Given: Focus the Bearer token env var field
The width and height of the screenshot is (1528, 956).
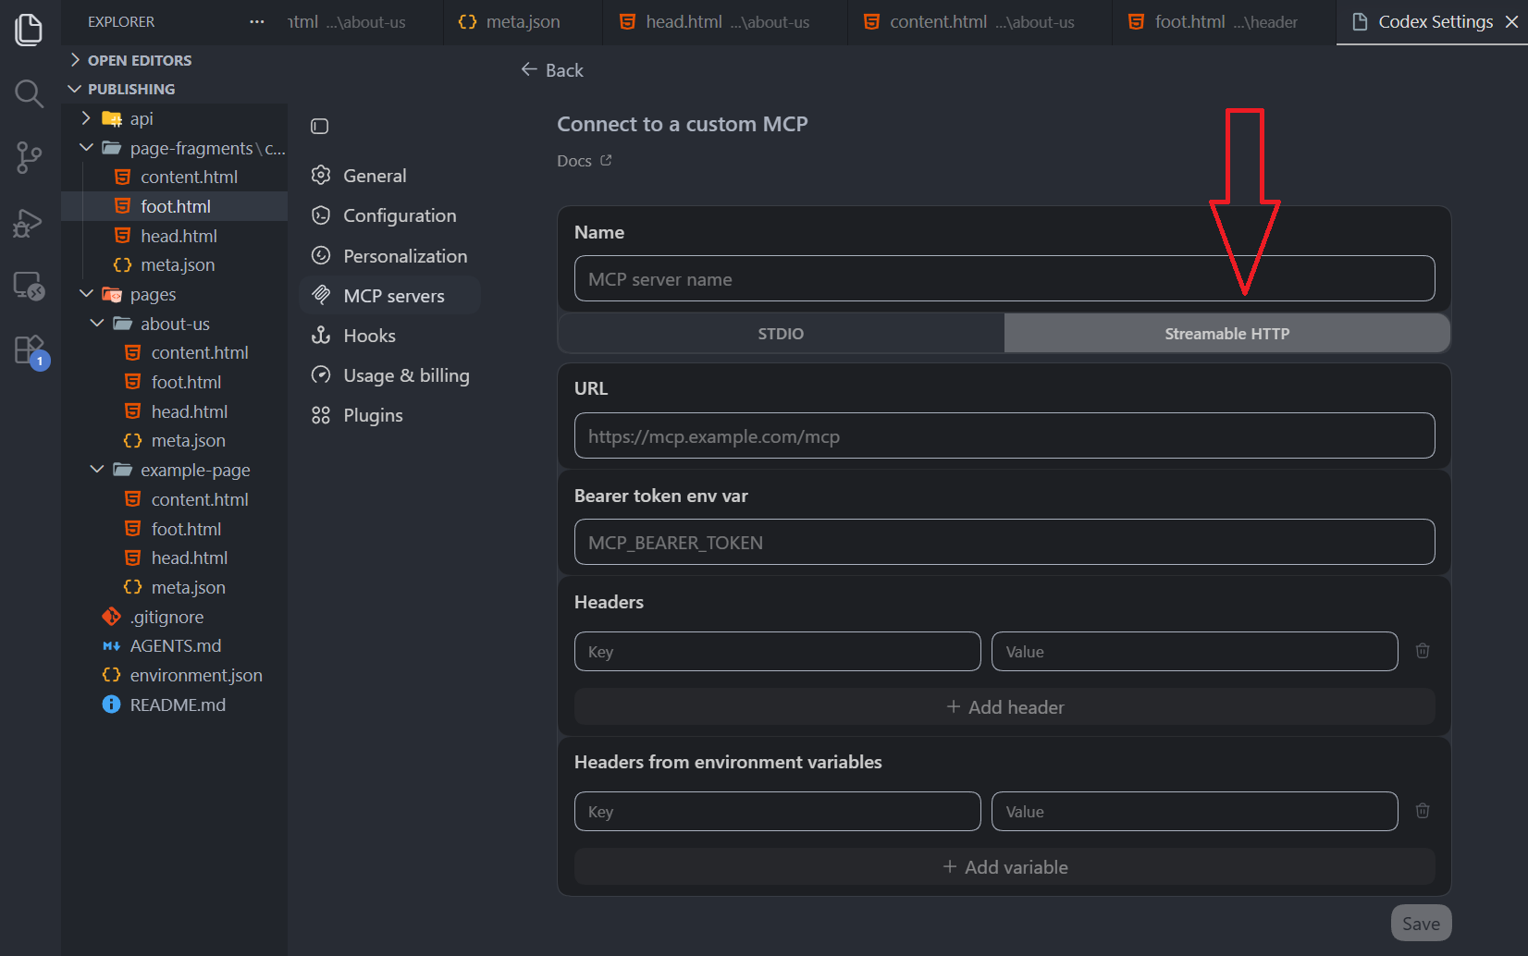Looking at the screenshot, I should tap(1004, 542).
